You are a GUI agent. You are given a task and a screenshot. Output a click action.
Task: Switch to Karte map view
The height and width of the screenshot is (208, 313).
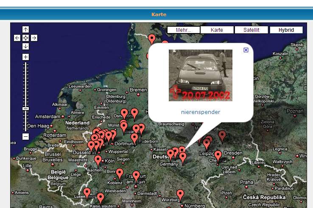pos(217,30)
